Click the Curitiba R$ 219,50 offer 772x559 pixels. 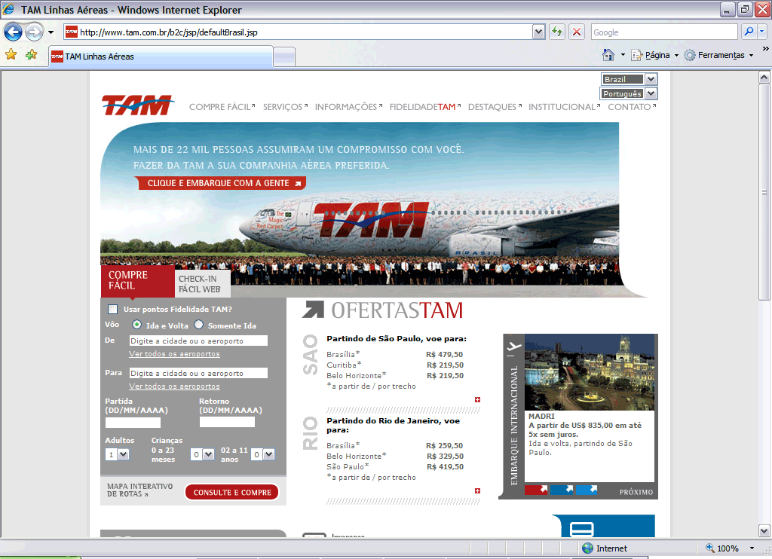tap(395, 365)
